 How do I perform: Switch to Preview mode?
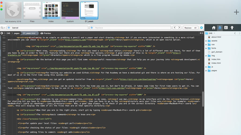[46, 33]
